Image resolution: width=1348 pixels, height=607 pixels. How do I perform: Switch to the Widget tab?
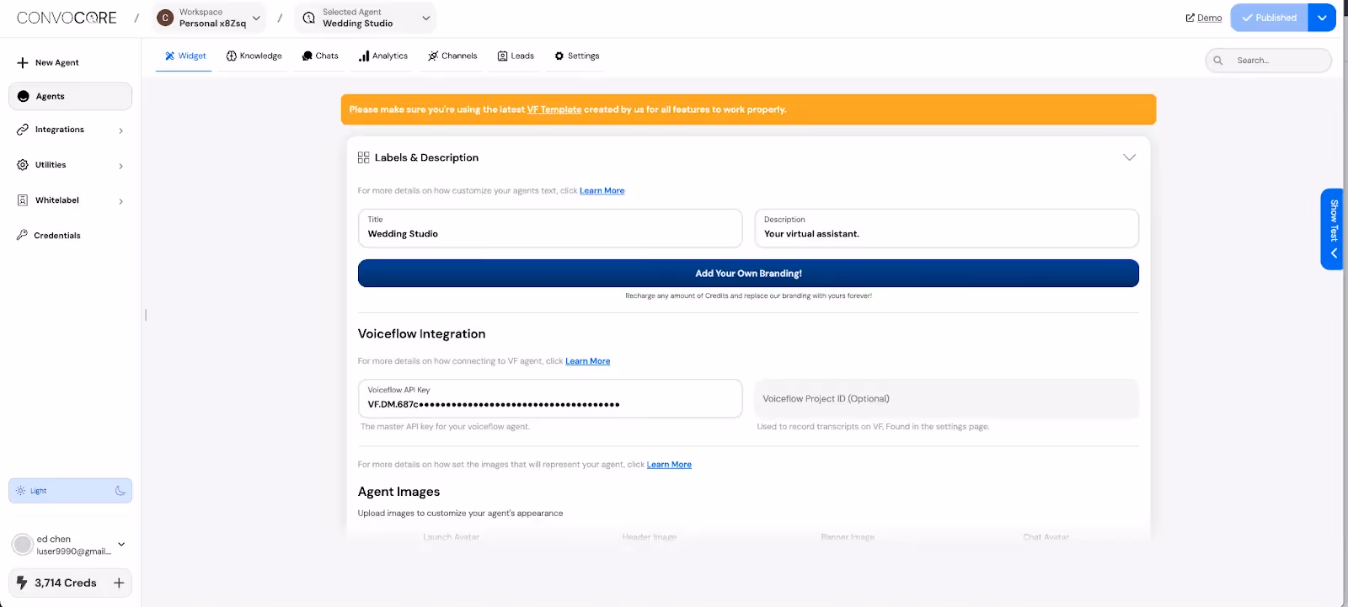185,56
